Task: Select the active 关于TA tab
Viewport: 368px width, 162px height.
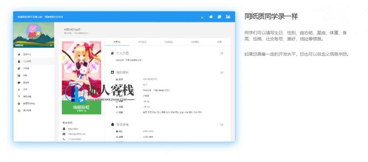Action: point(117,42)
